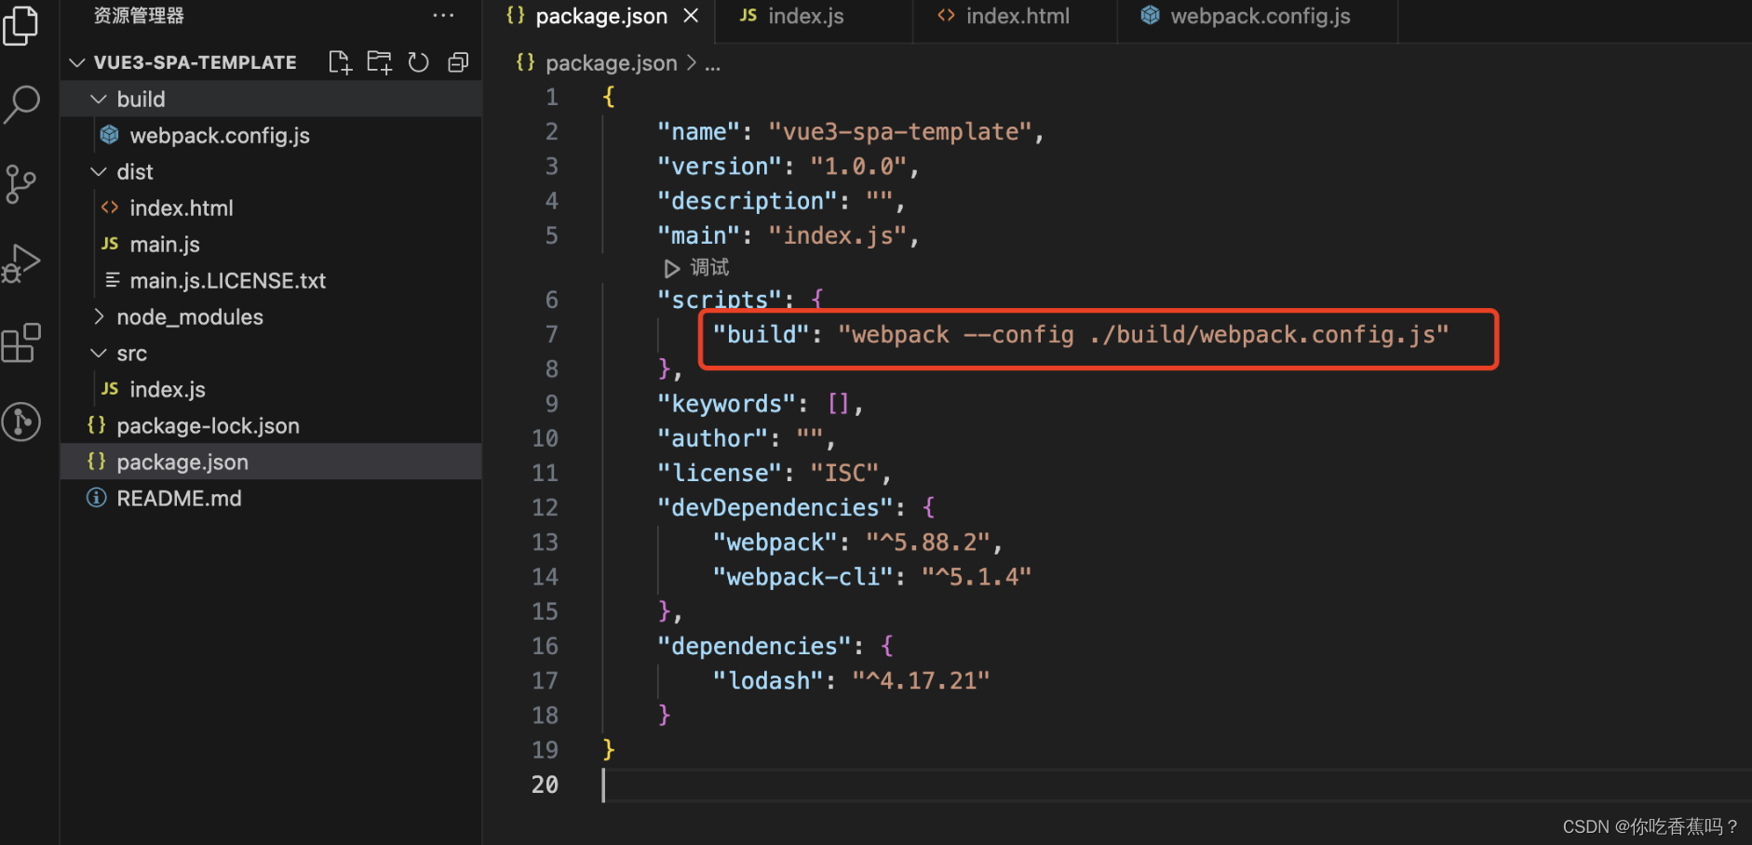Click line number 7 in the gutter
The width and height of the screenshot is (1752, 845).
pyautogui.click(x=551, y=334)
